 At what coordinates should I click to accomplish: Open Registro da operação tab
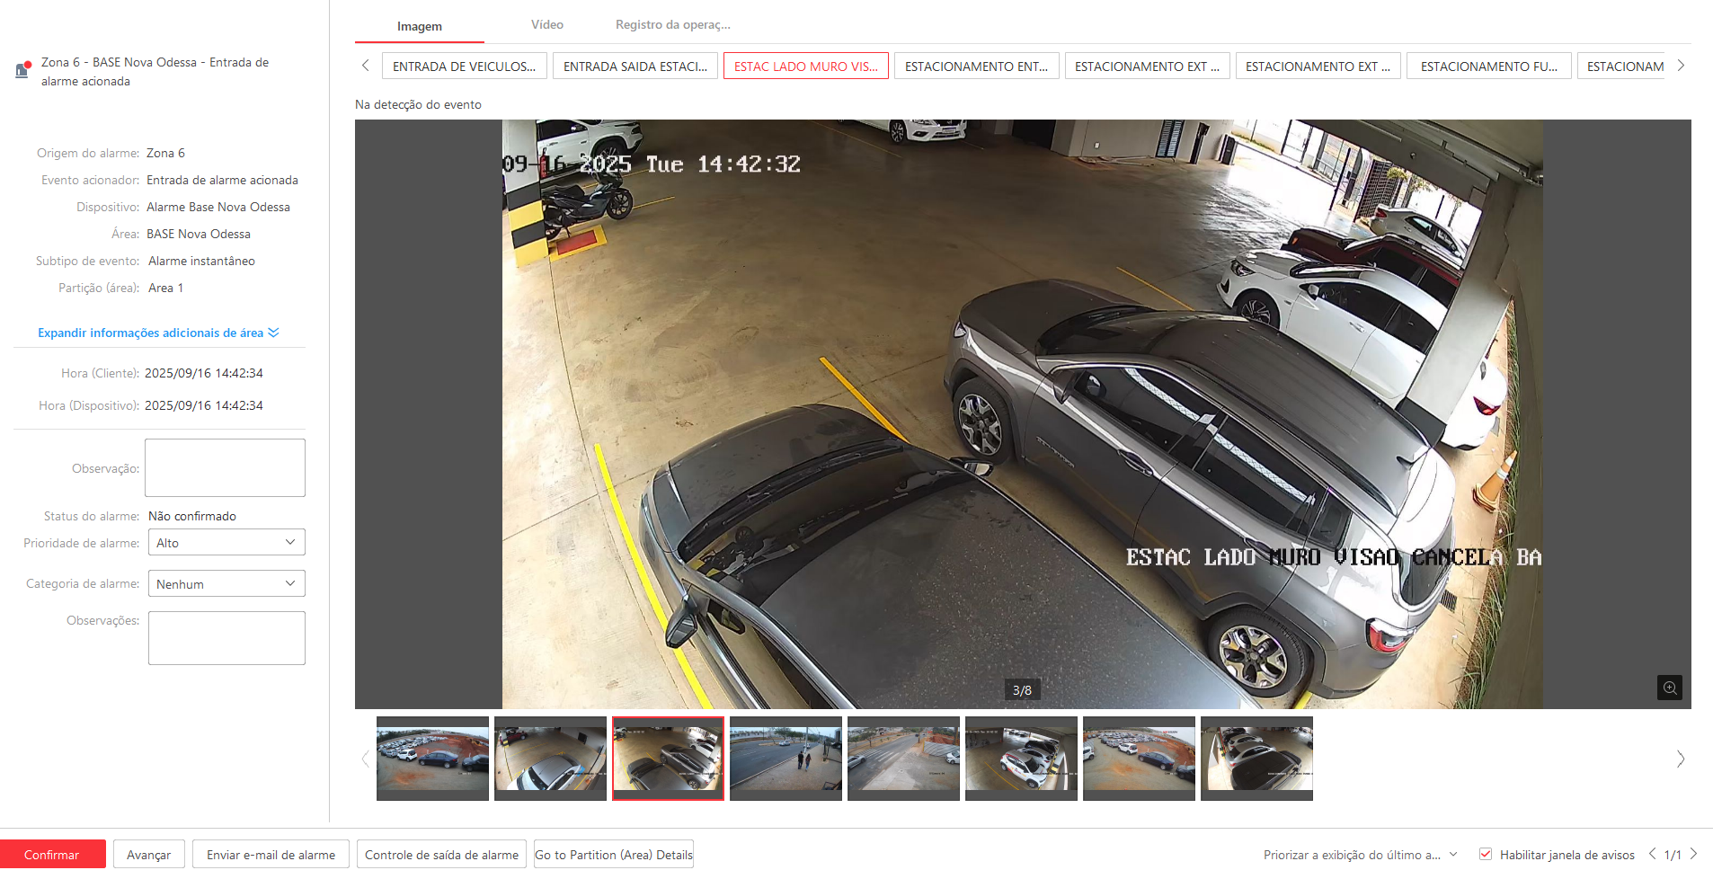point(672,25)
